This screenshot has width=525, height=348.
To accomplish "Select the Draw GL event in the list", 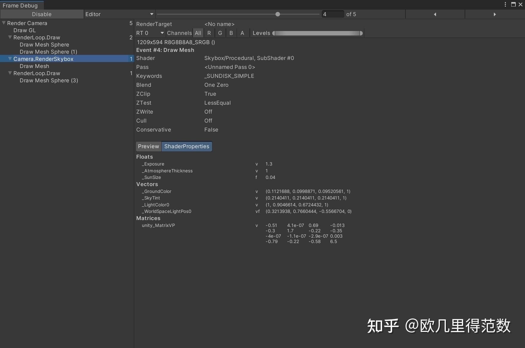I will point(25,30).
